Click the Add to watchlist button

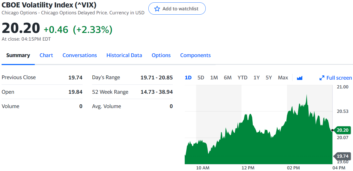177,9
